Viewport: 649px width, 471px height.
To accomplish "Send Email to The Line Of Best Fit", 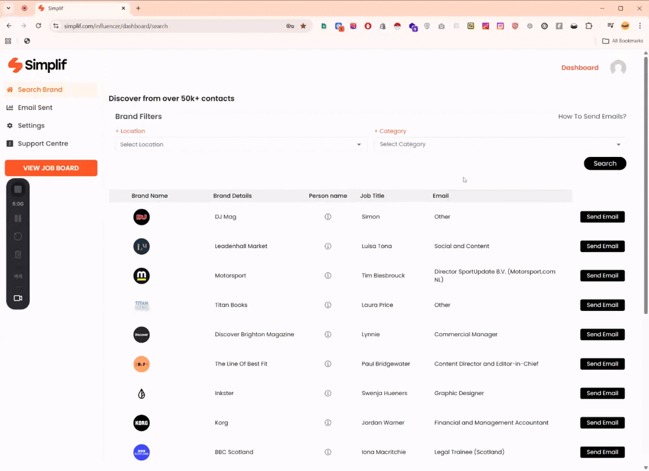I will click(x=602, y=364).
